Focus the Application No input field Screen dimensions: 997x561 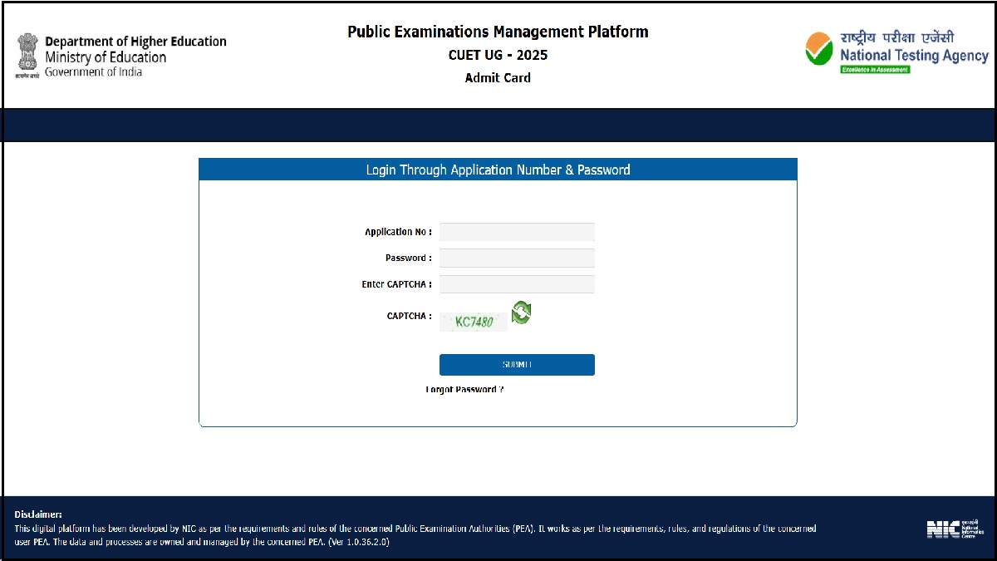pyautogui.click(x=517, y=232)
